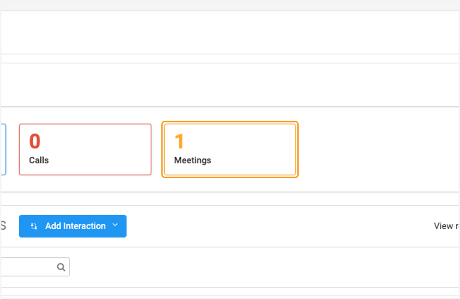Click the Meetings count '1'

tap(179, 141)
